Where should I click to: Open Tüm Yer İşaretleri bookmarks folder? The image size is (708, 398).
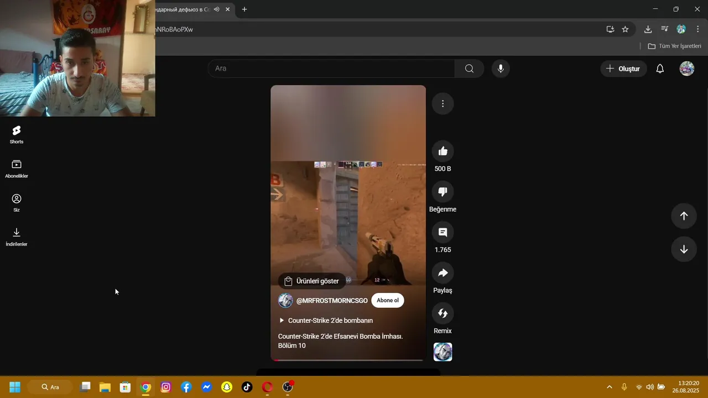(x=674, y=46)
